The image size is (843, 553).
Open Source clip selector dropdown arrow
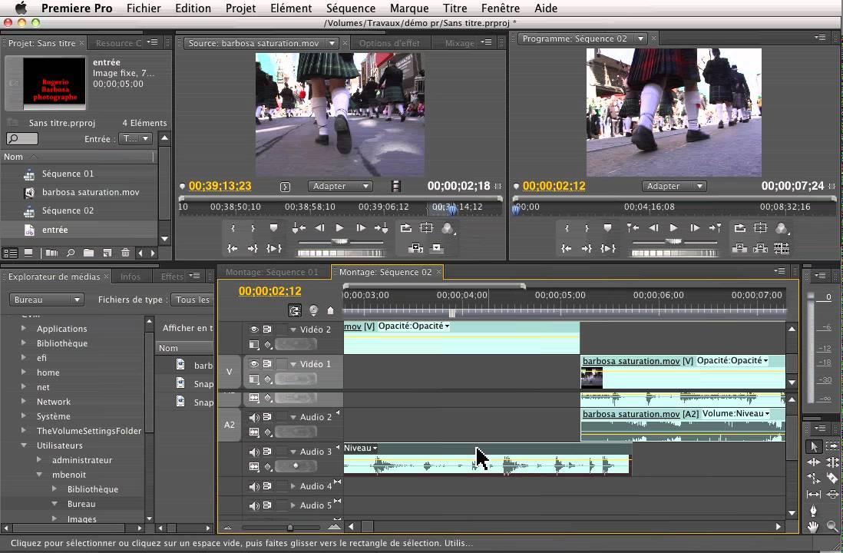click(x=332, y=43)
